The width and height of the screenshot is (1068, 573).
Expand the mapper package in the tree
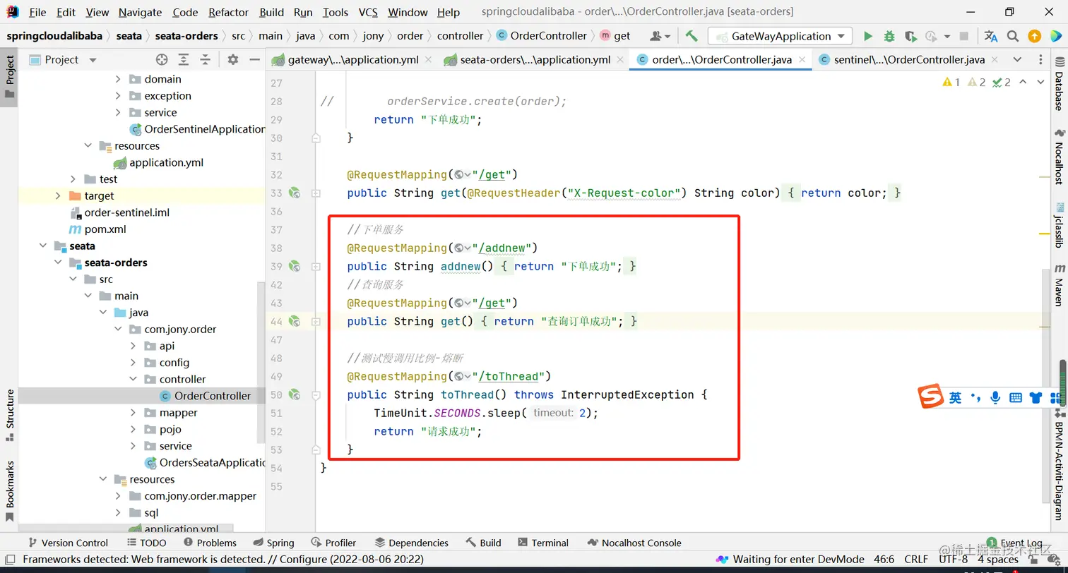[133, 413]
